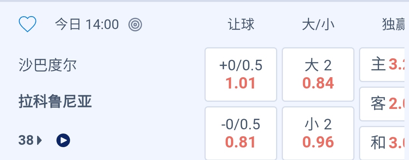Click the 今日 14:00 match time

tap(87, 25)
